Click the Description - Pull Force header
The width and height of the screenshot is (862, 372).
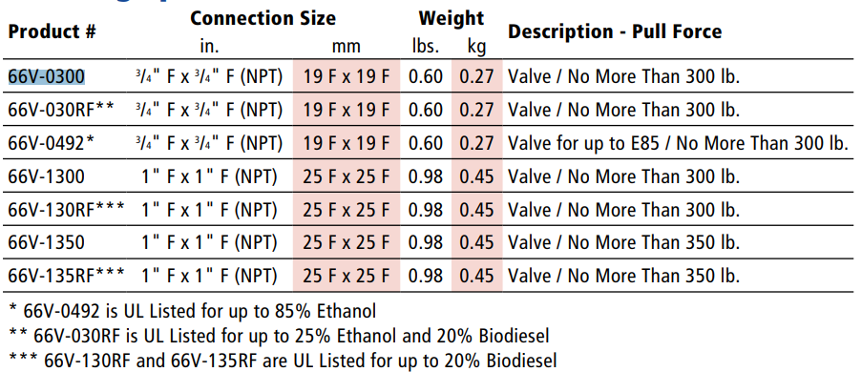click(x=614, y=31)
